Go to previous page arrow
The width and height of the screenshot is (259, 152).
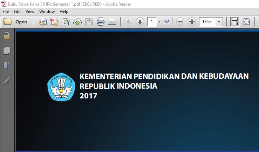(128, 22)
